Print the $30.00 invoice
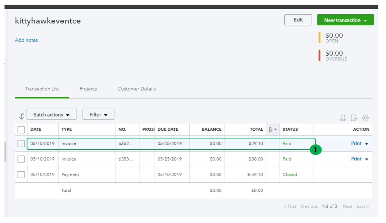386x223 pixels. point(356,159)
